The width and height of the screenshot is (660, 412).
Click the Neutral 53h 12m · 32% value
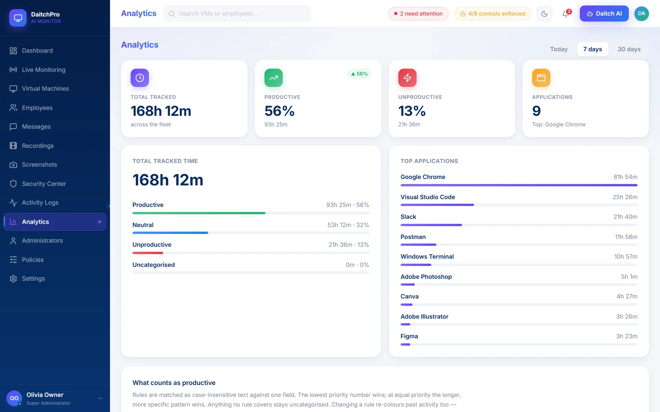[x=348, y=225]
